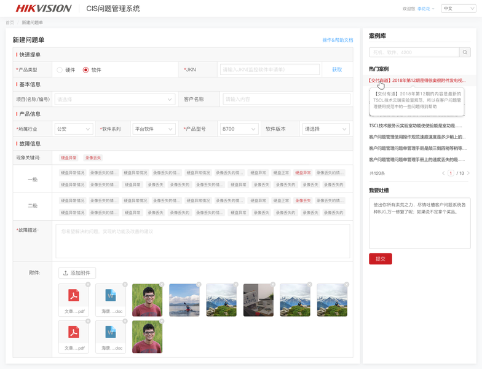This screenshot has width=482, height=369.
Task: Open hot case 问题单管理手册上的速度丢失
Action: [417, 159]
